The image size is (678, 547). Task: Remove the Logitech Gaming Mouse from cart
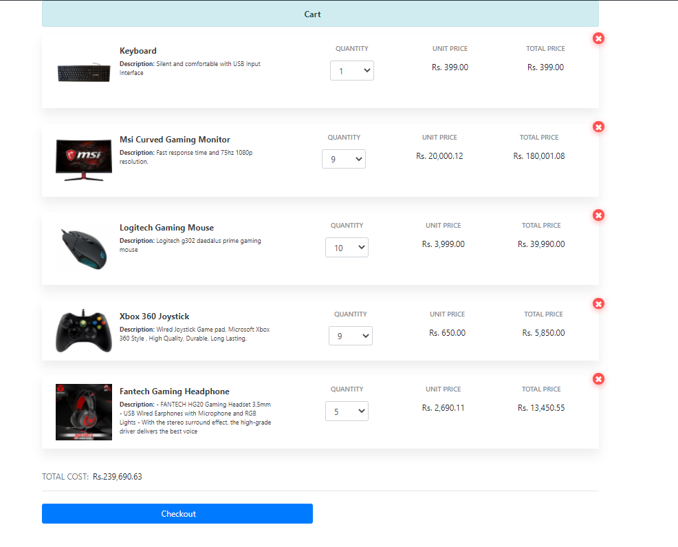598,215
